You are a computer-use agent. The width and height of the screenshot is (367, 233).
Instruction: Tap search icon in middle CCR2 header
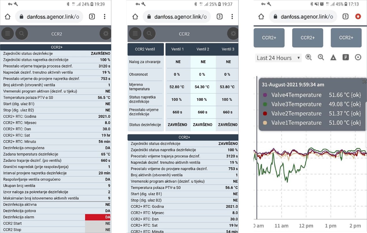(x=149, y=34)
